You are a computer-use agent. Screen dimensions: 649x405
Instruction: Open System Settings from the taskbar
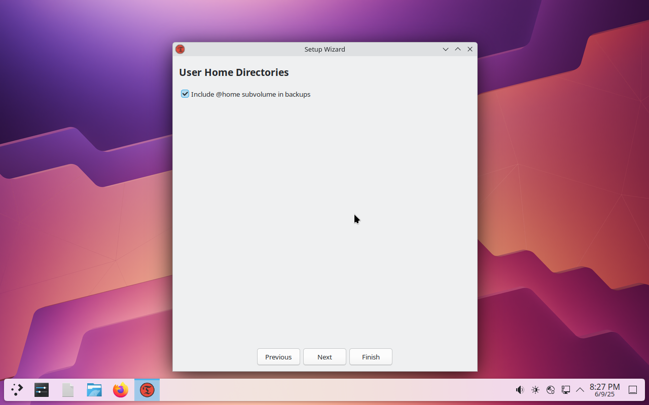[x=42, y=390]
